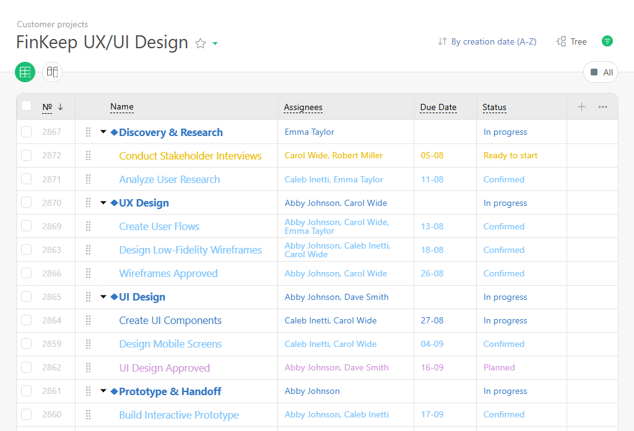The width and height of the screenshot is (634, 431).
Task: Click assignees Abby Johnson, Dave Smith of UI Design Approved
Action: 336,367
